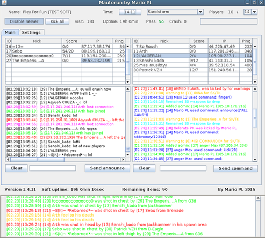
Task: Select player row Sebo in left table
Action: (x=65, y=51)
